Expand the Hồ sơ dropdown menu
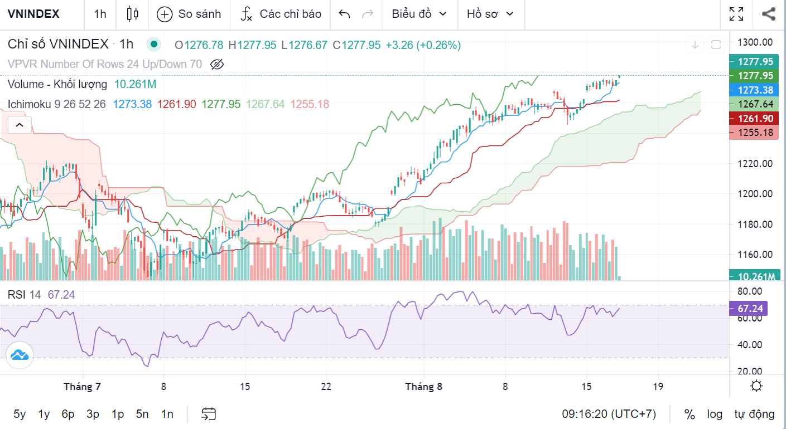 [x=491, y=14]
